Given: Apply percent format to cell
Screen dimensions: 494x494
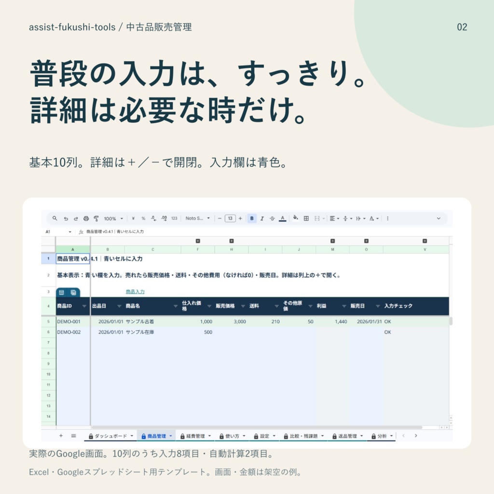Looking at the screenshot, I should 143,219.
